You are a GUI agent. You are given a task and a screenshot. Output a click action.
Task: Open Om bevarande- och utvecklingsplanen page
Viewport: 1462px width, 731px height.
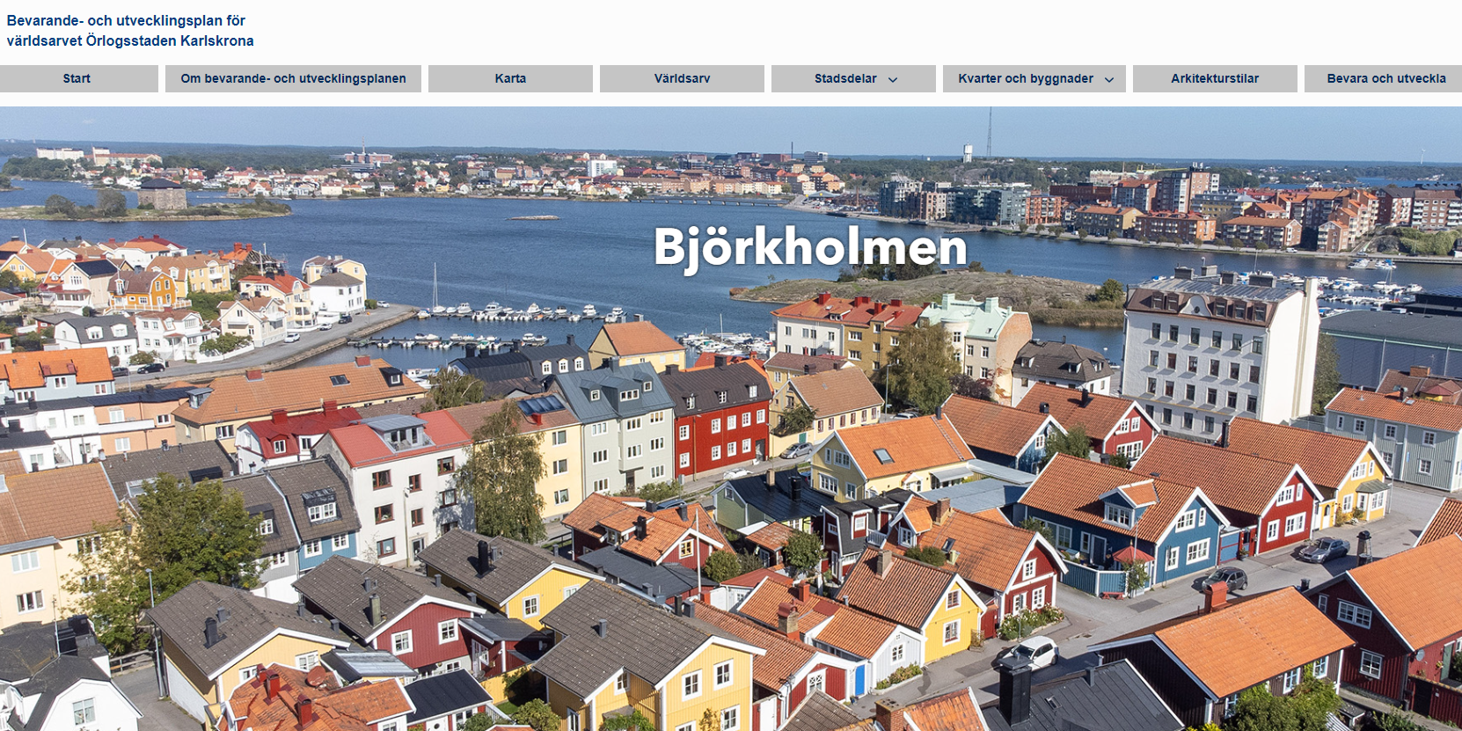tap(293, 78)
